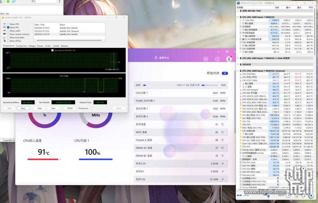Click HWiNFO log file green-plus icon
The height and width of the screenshot is (203, 318).
(x=296, y=196)
